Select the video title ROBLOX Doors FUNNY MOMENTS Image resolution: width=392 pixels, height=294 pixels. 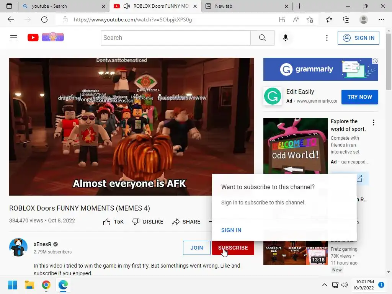pyautogui.click(x=80, y=208)
